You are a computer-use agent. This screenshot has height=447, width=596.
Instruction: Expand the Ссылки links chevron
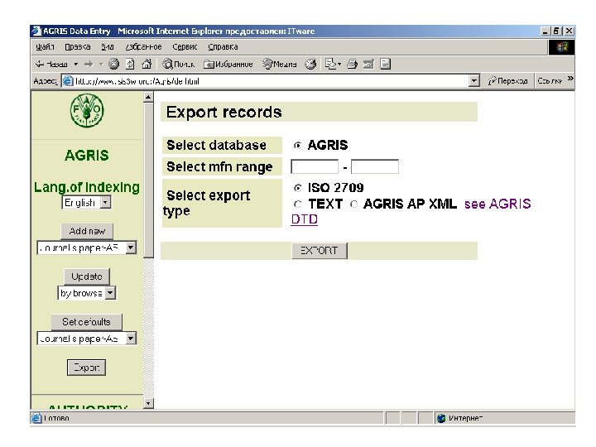(x=570, y=79)
